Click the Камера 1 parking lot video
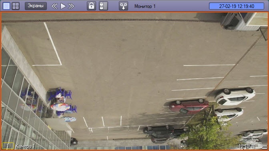269x151 pixels. [x=134, y=80]
